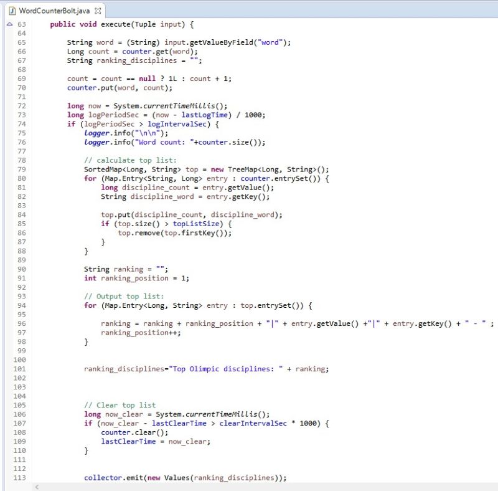Click 'getValueByField' on line 65
The width and height of the screenshot is (498, 491).
pyautogui.click(x=222, y=42)
